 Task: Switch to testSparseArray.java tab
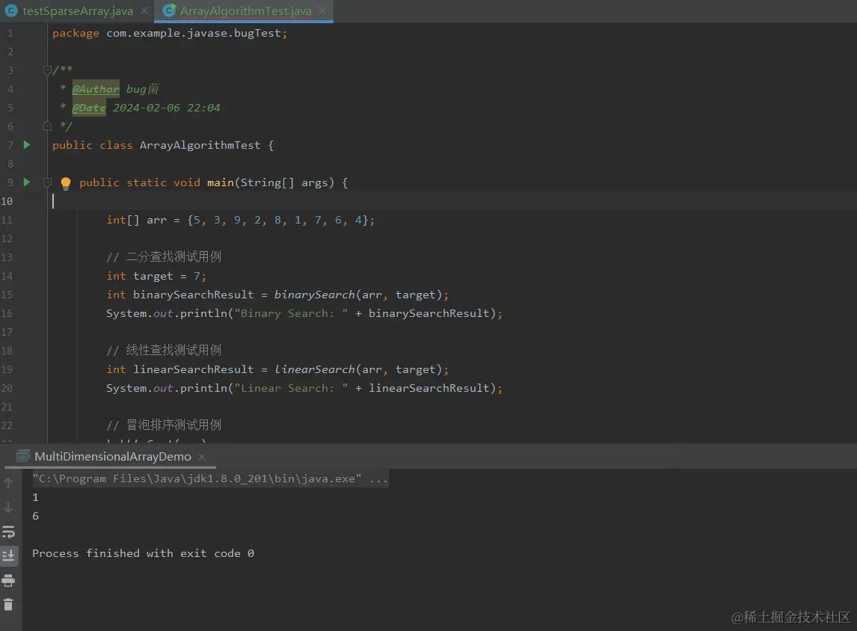coord(76,11)
